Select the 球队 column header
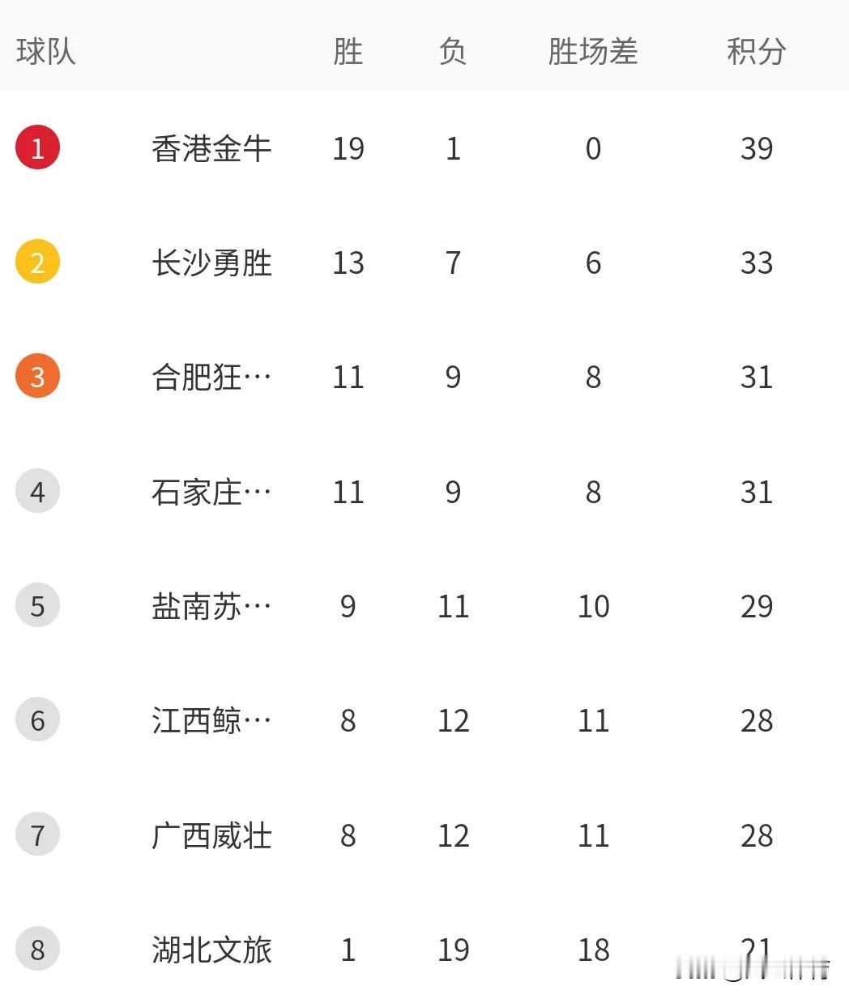849x999 pixels. pyautogui.click(x=46, y=51)
